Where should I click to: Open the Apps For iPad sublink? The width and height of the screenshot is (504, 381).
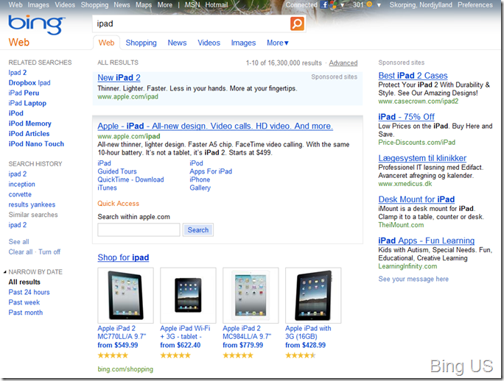211,171
